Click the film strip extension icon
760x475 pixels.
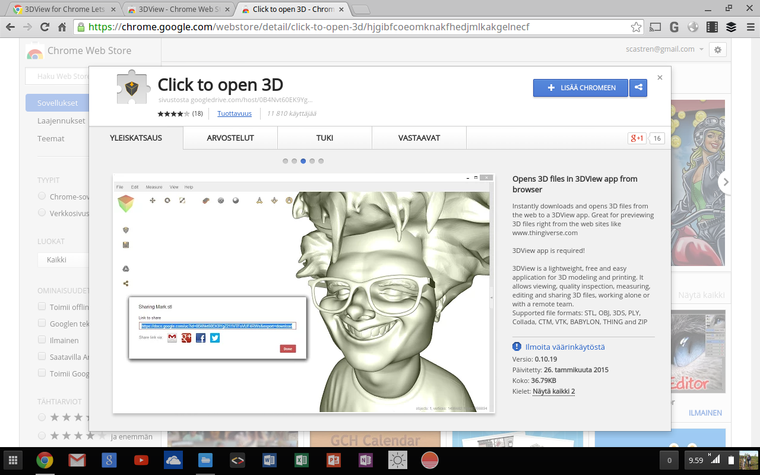712,27
